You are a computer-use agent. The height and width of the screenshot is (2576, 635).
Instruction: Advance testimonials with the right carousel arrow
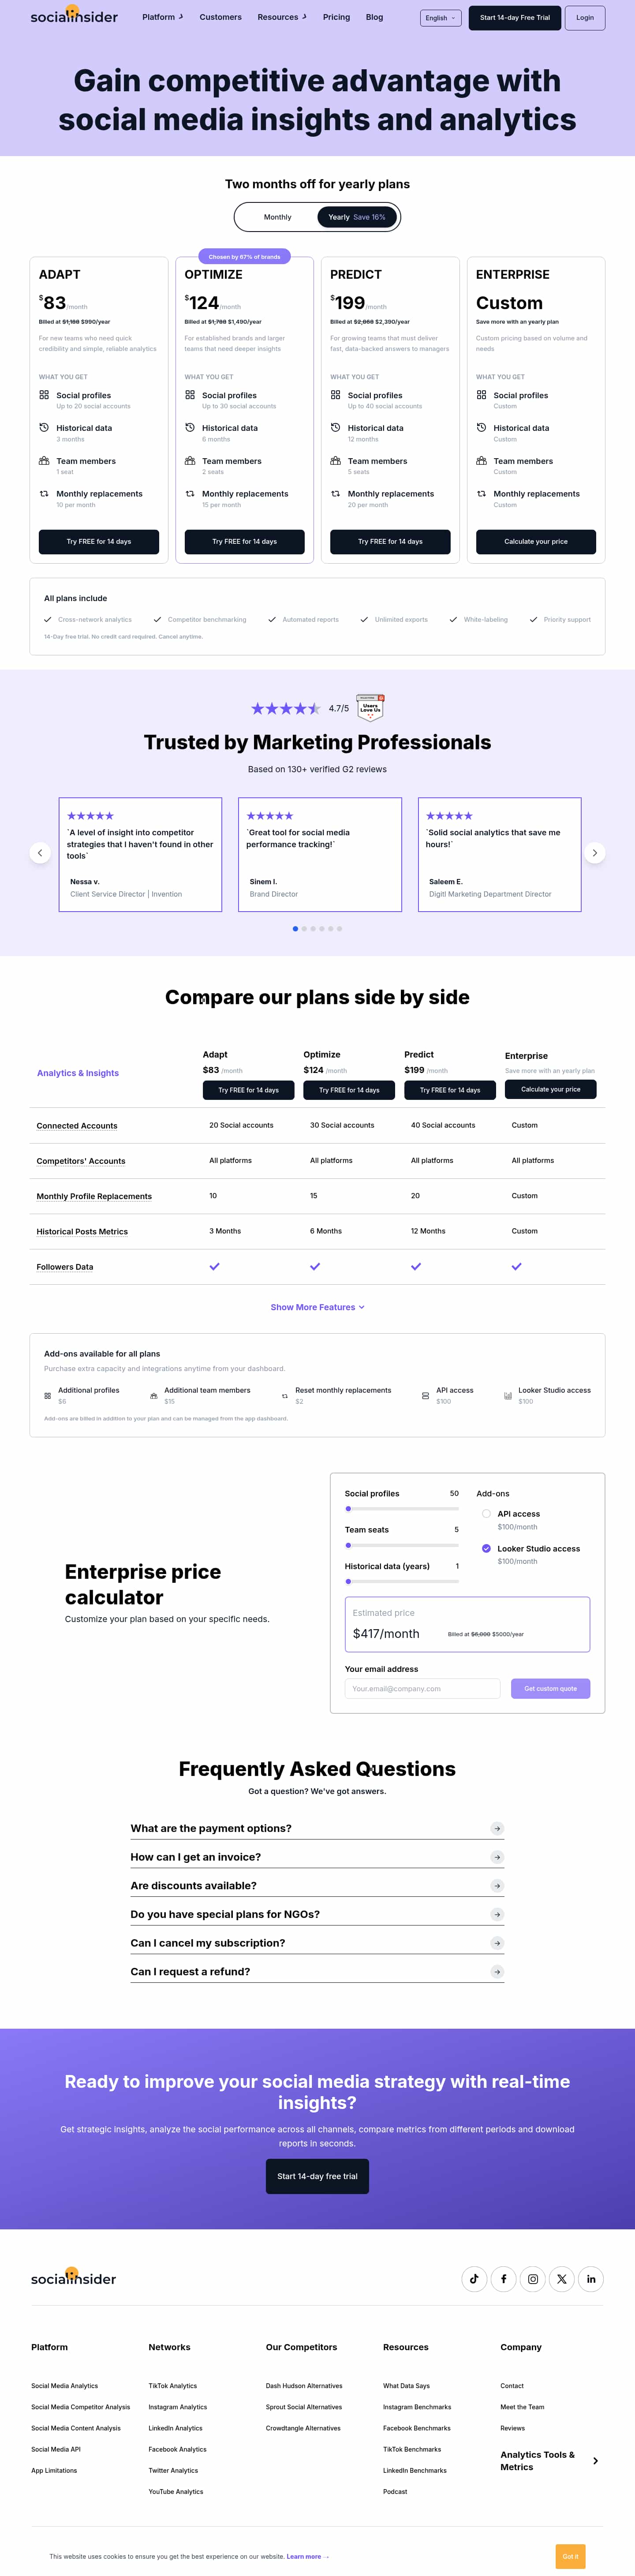pos(595,853)
